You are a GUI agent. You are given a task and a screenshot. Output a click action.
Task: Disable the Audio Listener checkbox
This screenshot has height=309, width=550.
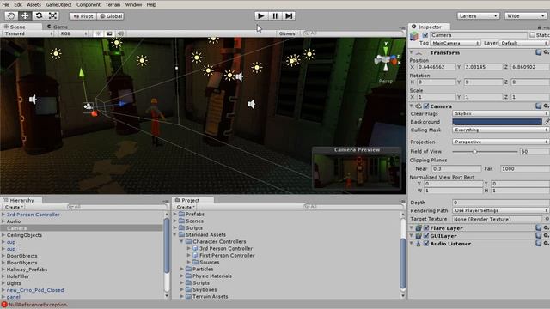coord(426,243)
